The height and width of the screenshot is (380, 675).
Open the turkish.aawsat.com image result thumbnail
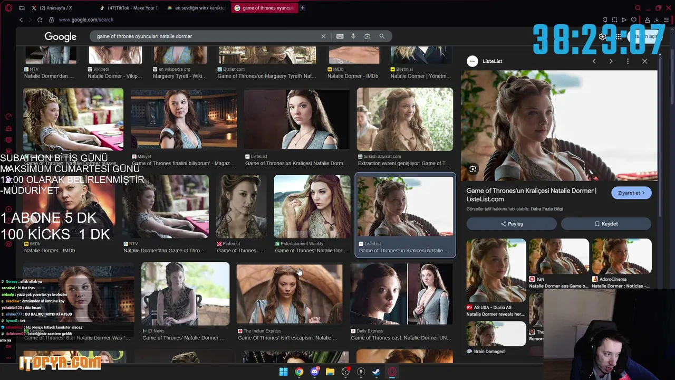click(404, 119)
